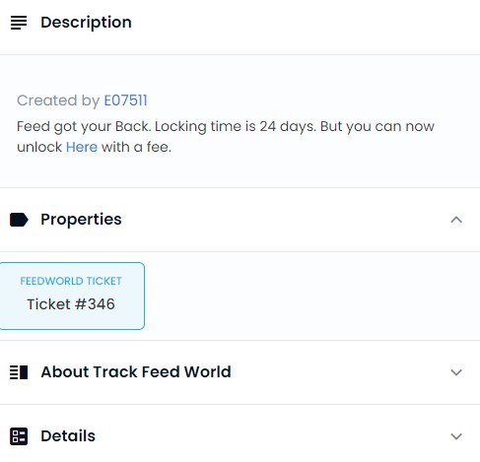Click the Details list icon
480x462 pixels.
point(19,436)
